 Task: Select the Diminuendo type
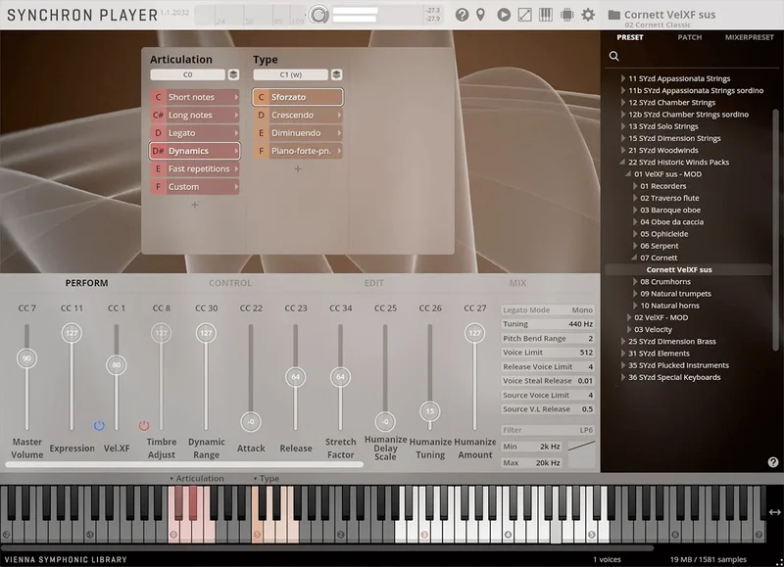click(x=298, y=133)
